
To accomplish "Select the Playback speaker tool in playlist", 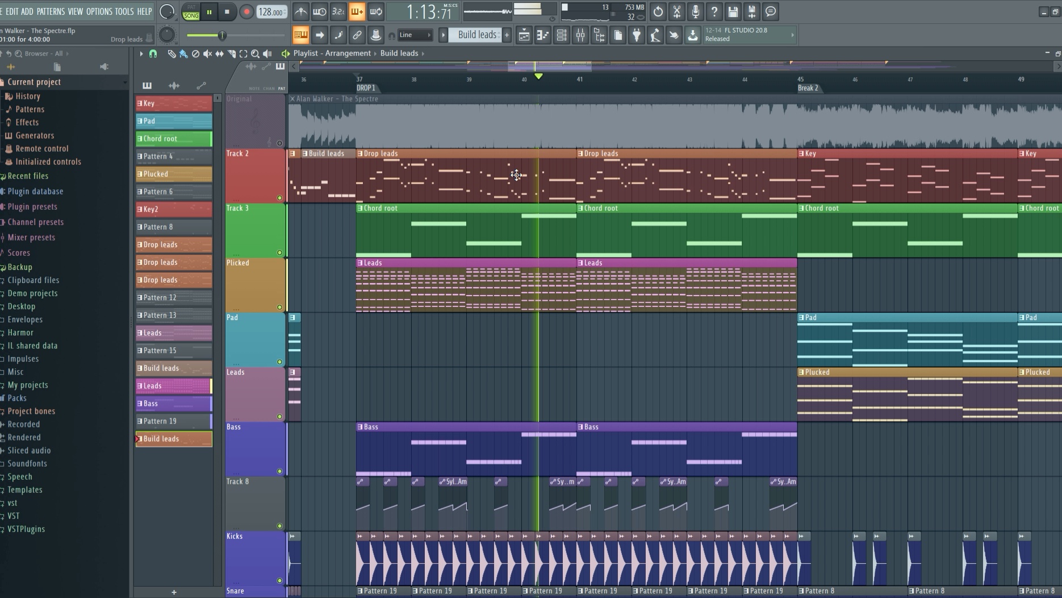I will tap(267, 53).
